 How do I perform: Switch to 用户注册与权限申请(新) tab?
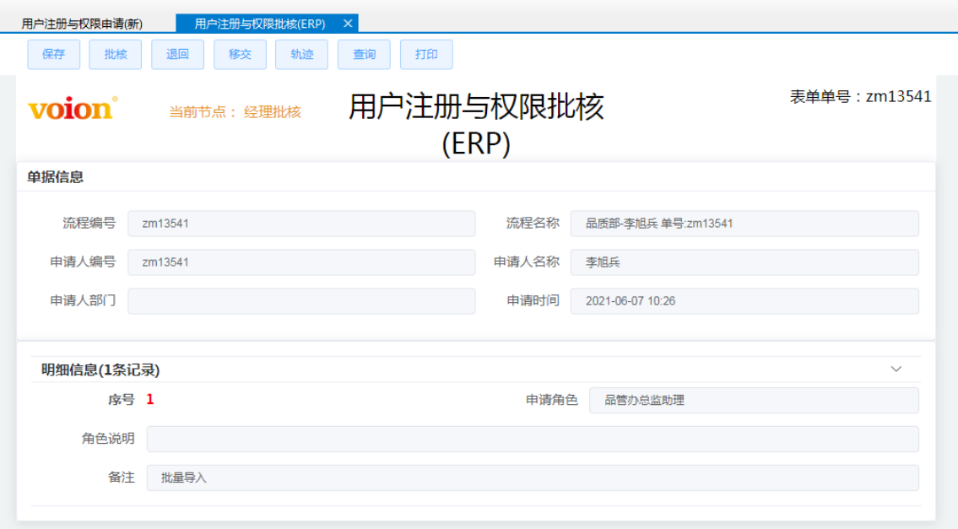82,24
